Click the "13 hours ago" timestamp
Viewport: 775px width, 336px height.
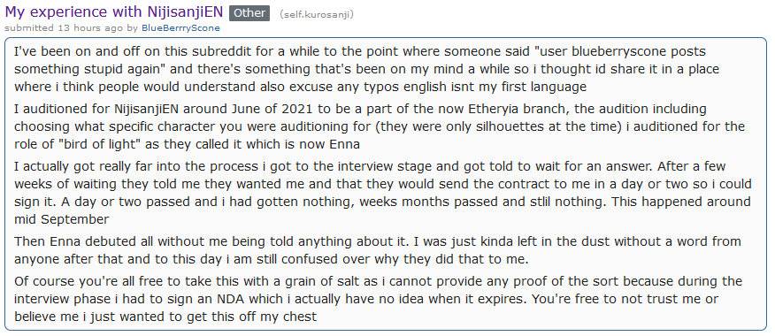coord(90,28)
